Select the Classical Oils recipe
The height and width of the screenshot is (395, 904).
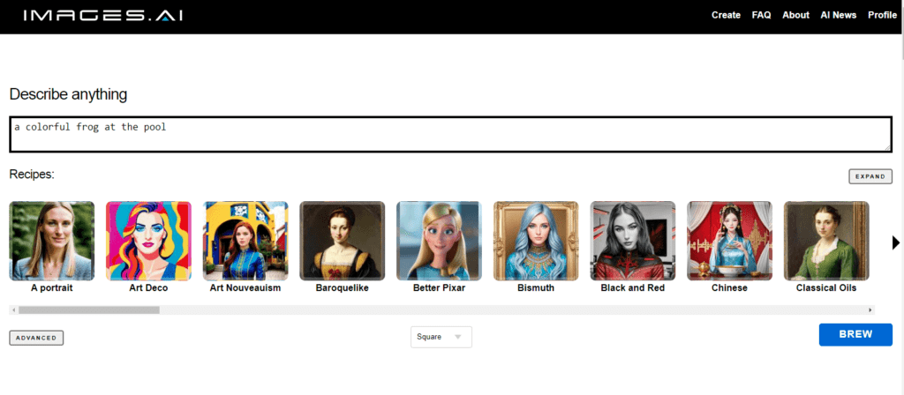click(826, 241)
